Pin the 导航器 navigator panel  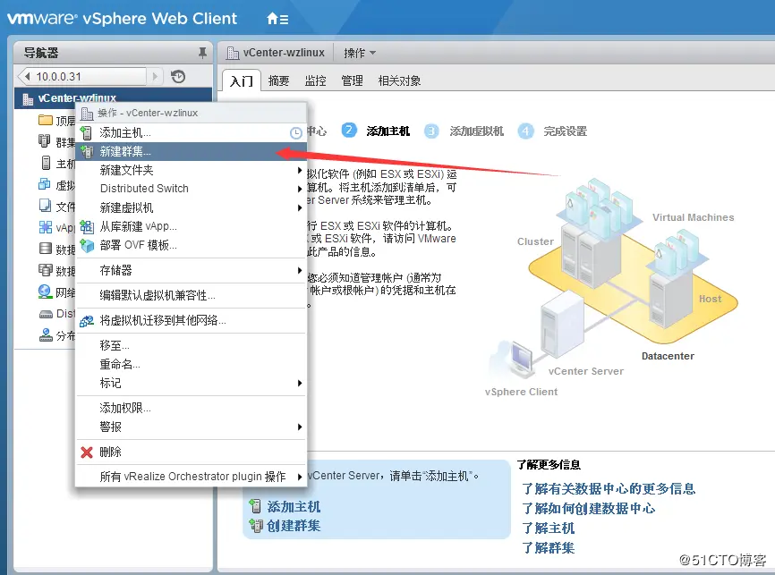(200, 51)
